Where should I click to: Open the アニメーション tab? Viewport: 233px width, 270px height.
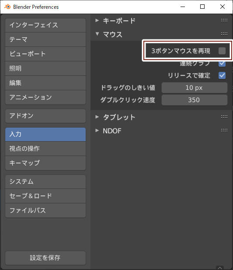coord(45,97)
